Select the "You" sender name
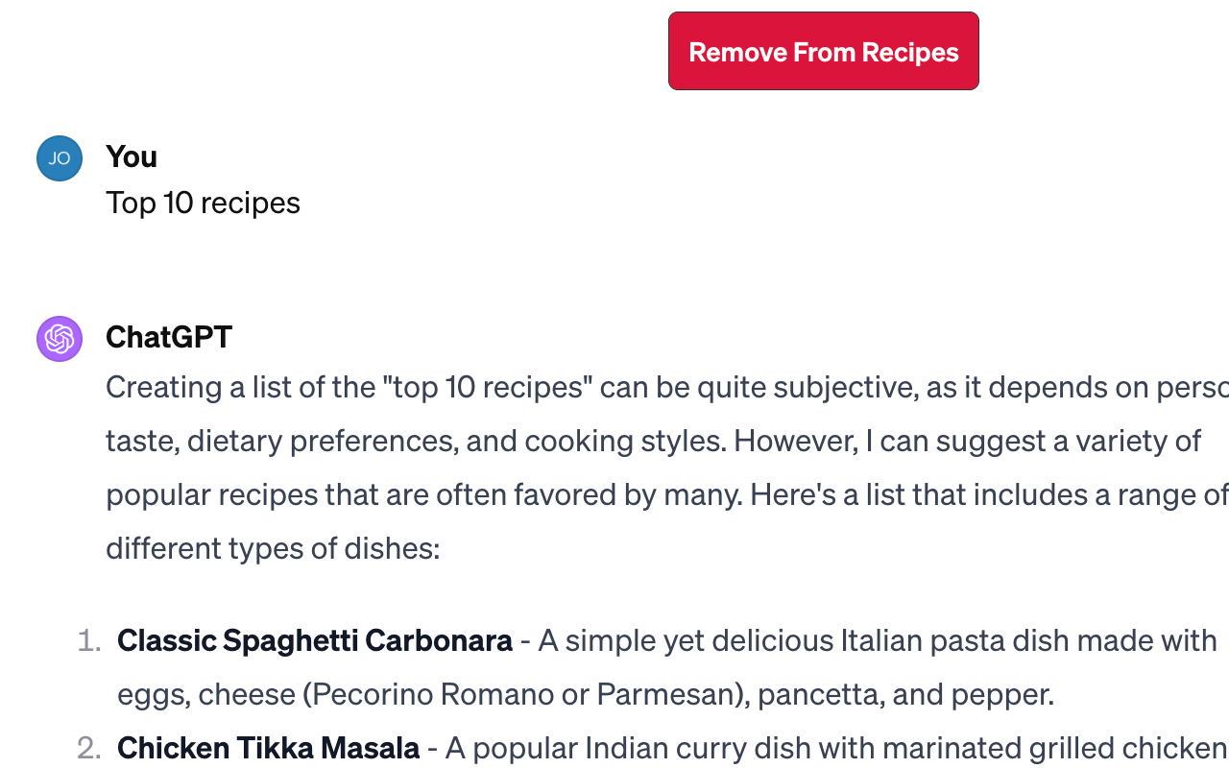 (x=132, y=156)
